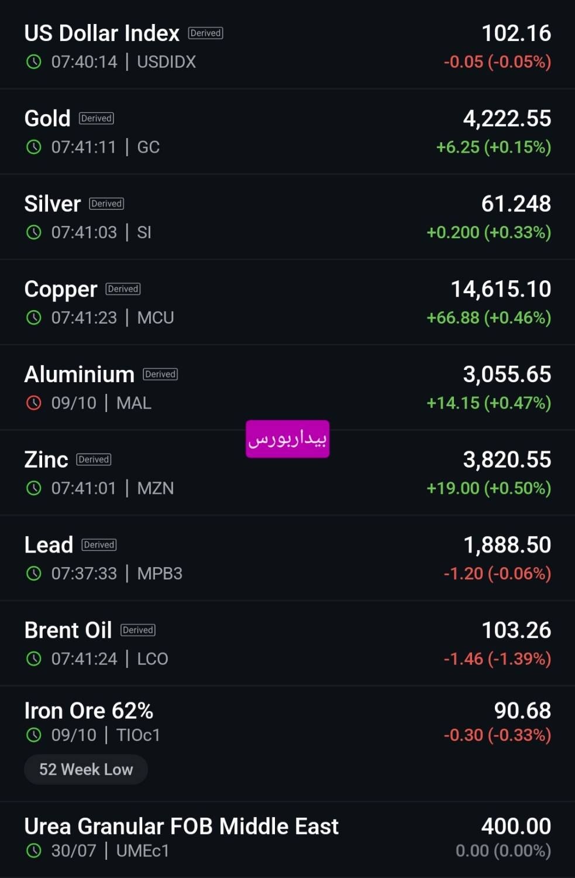Select the 52 Week Low chip
Screen dimensions: 575x878
[x=86, y=769]
